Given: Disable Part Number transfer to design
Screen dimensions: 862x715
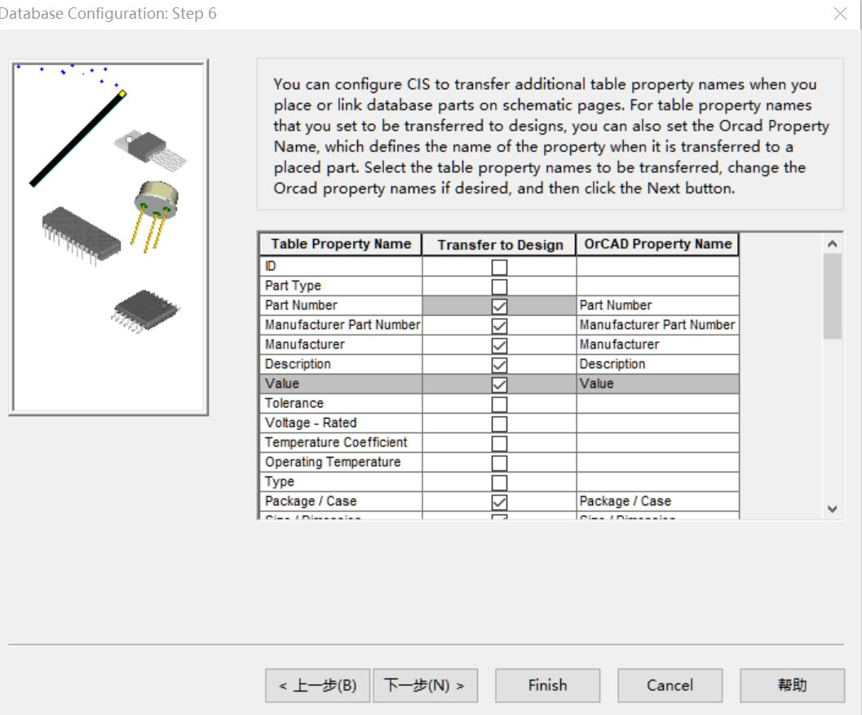Looking at the screenshot, I should 500,305.
